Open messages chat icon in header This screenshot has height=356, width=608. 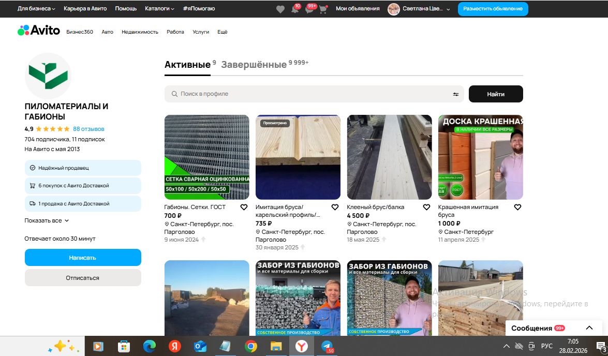coord(309,9)
